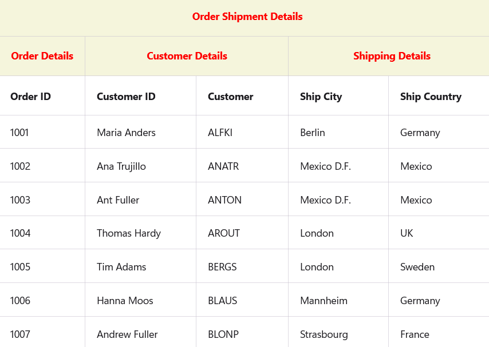Select the ANATR customer cell
Screen dimensions: 489x347
pyautogui.click(x=223, y=166)
